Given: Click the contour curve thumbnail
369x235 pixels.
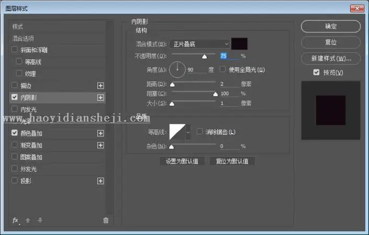Looking at the screenshot, I should (177, 132).
